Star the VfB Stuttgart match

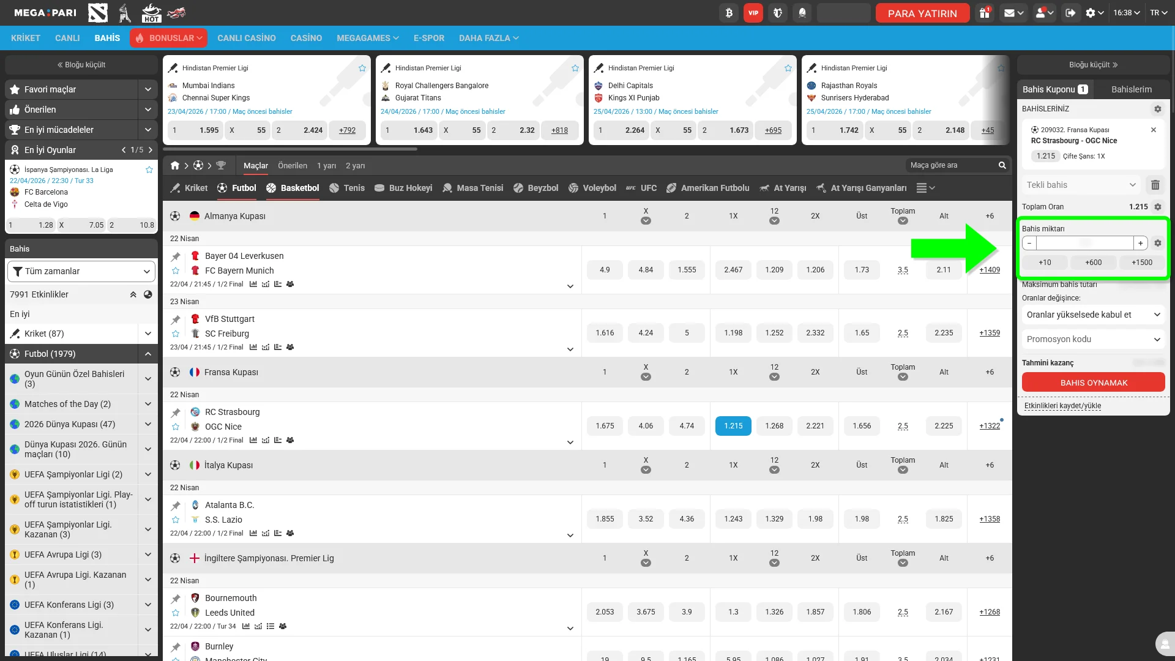[x=176, y=334]
